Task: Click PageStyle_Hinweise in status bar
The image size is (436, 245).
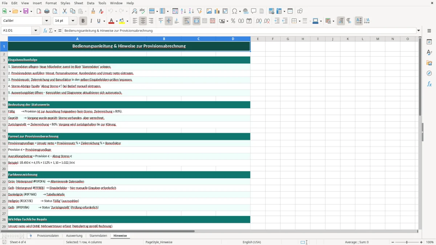Action: point(159,242)
